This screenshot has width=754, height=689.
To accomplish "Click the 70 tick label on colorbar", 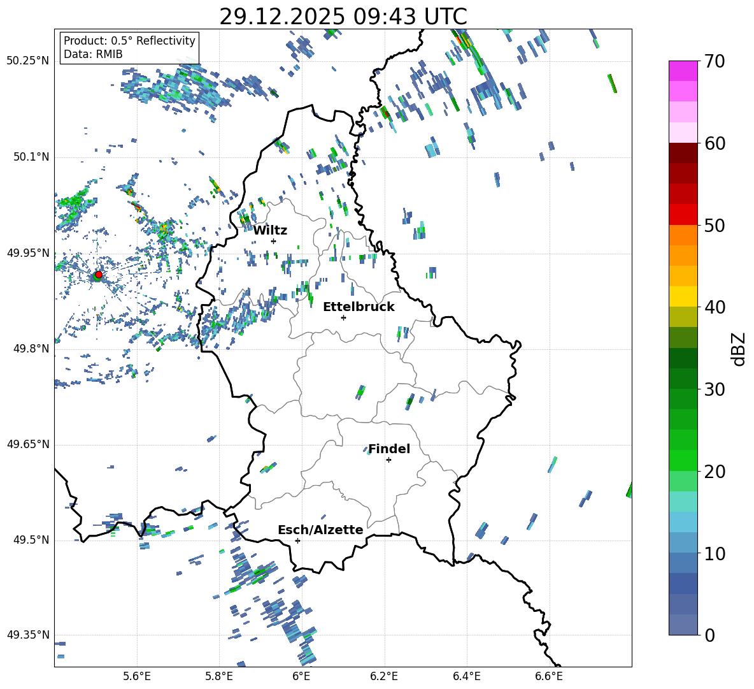I will [716, 61].
